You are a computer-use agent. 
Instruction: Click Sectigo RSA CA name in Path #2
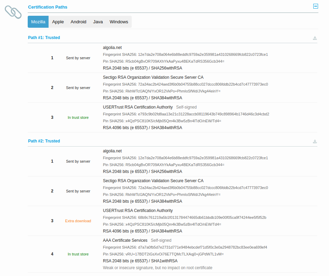(x=153, y=181)
